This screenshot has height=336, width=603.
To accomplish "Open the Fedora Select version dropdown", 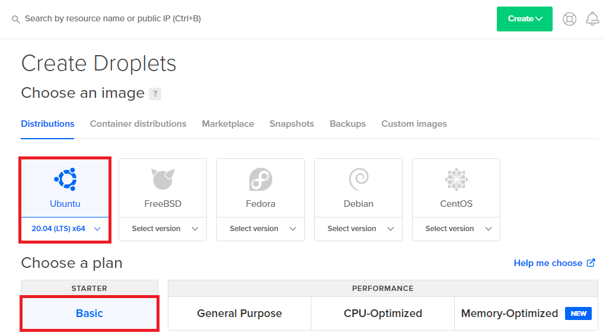I will pos(260,229).
